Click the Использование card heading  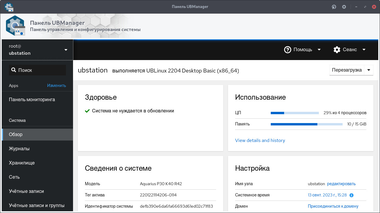coord(260,97)
